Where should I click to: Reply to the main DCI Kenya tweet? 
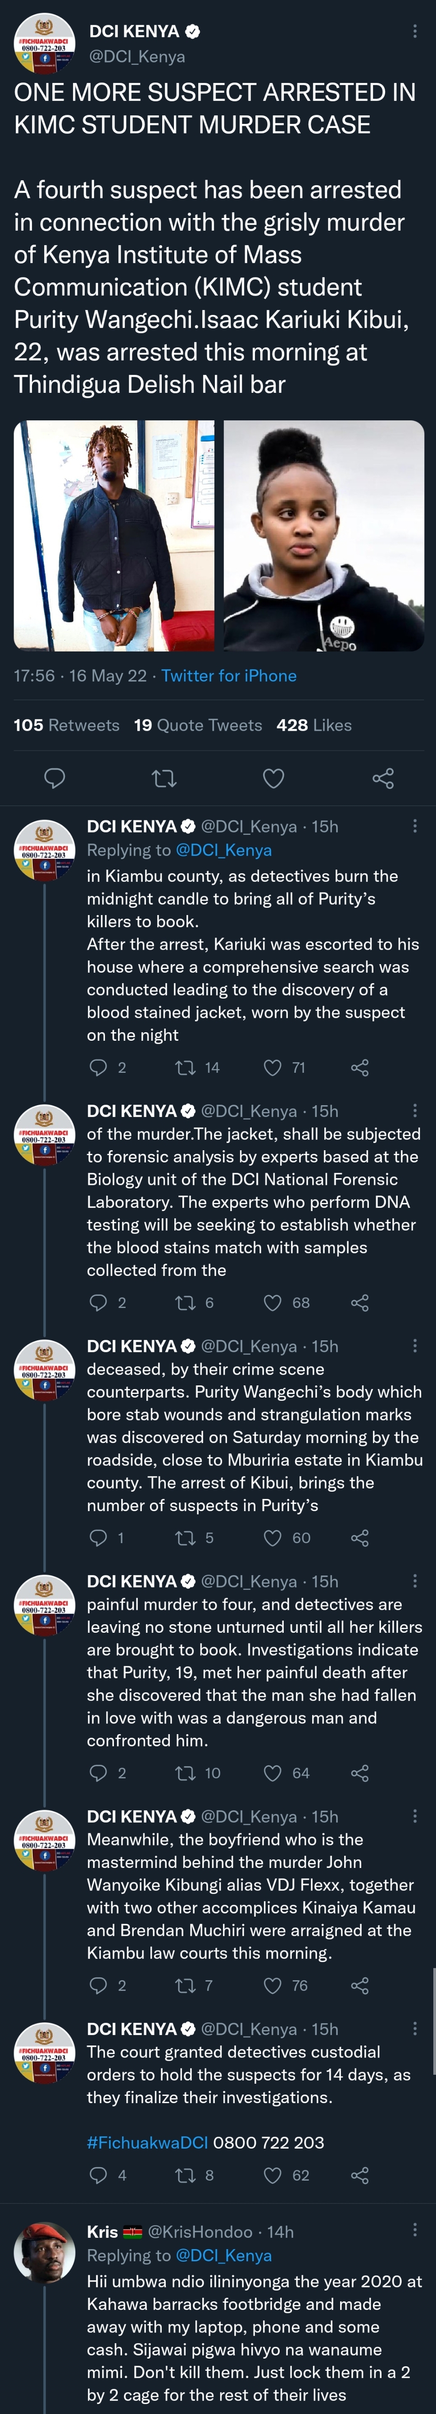(55, 778)
